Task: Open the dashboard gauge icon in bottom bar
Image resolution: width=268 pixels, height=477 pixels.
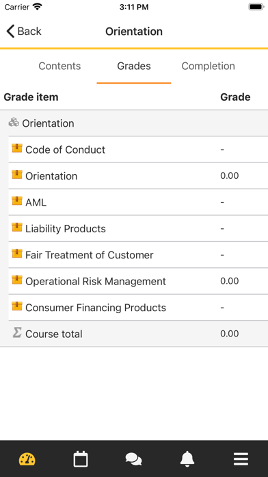Action: tap(27, 459)
